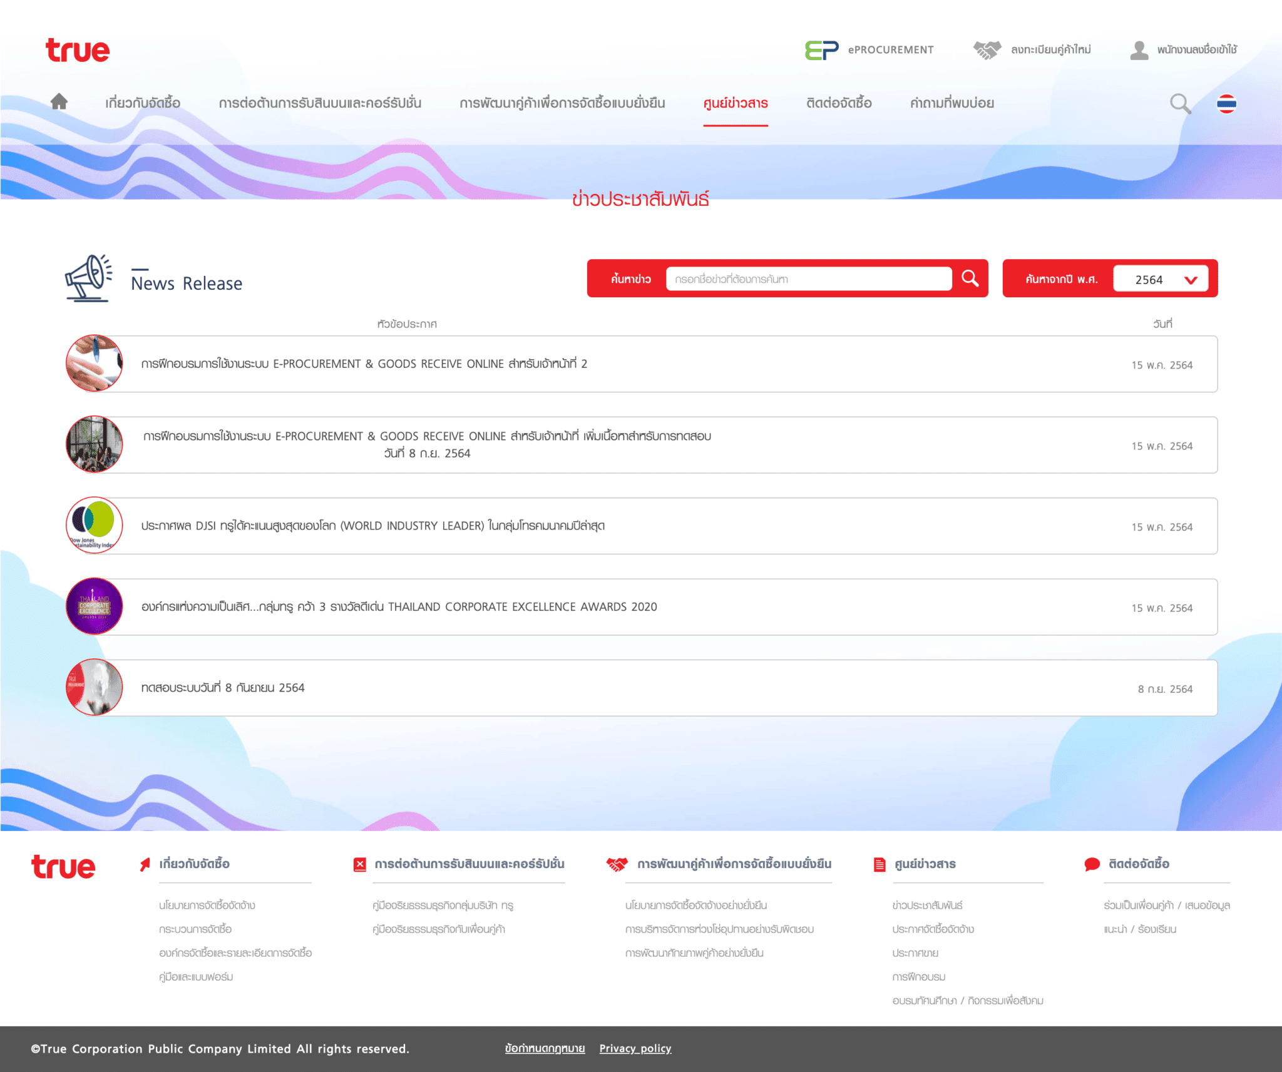Viewport: 1282px width, 1072px height.
Task: Open DJSI World Industry Leader news item
Action: (373, 526)
